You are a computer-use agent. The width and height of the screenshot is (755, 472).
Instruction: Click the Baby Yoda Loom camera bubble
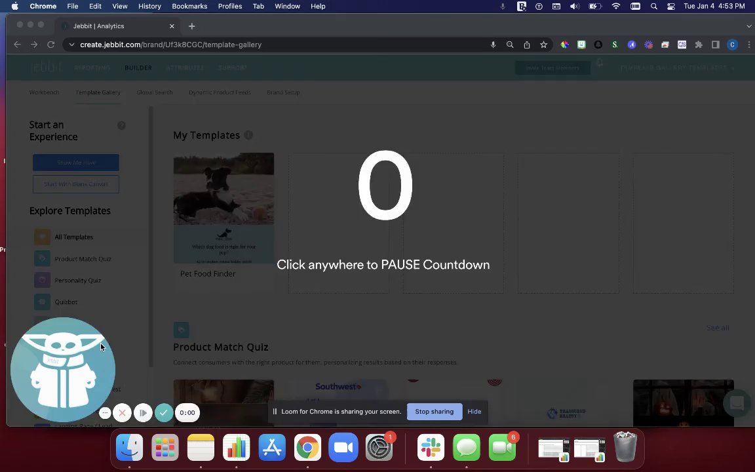point(63,370)
